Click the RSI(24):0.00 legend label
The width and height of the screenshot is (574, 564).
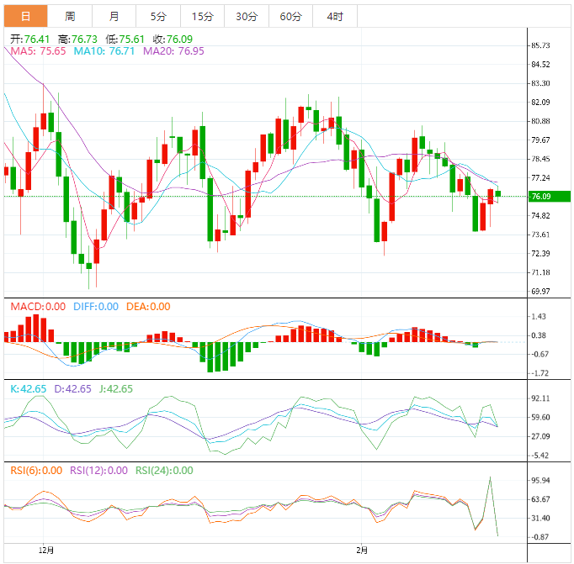tap(163, 471)
